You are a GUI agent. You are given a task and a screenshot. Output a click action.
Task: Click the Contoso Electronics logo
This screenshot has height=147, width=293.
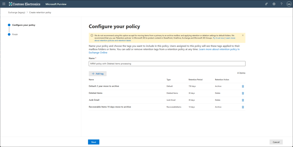pyautogui.click(x=25, y=4)
